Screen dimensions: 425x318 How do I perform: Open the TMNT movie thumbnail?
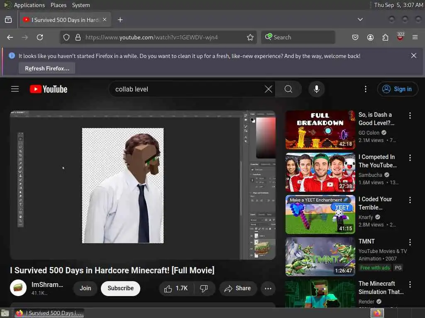[320, 257]
